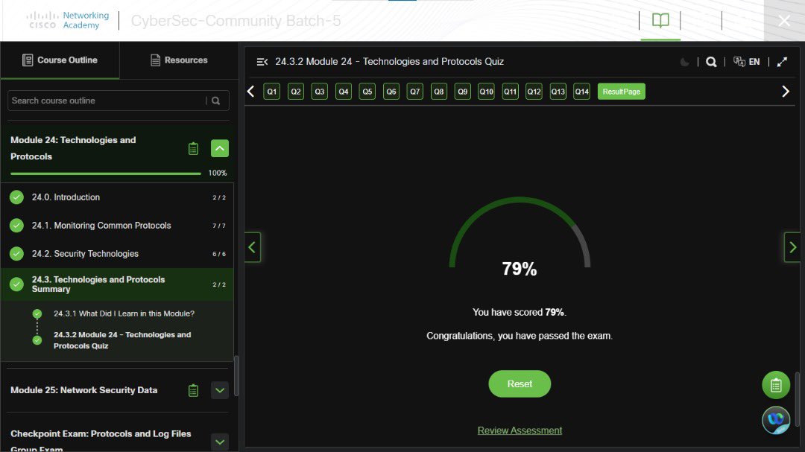Go to question Q6

pos(391,92)
